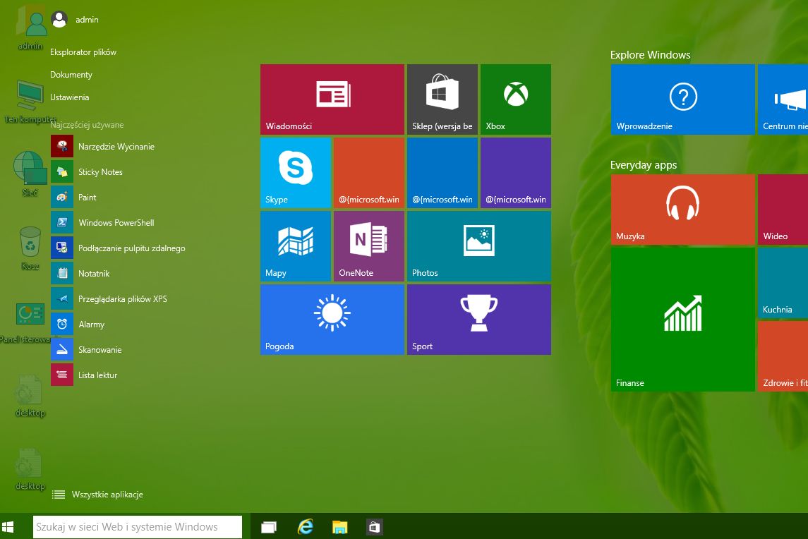Open the purple @{microsoft.win tile

tap(516, 173)
